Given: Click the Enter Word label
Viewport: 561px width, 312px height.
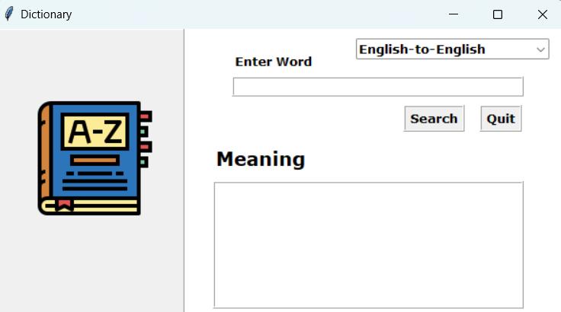Looking at the screenshot, I should click(273, 62).
